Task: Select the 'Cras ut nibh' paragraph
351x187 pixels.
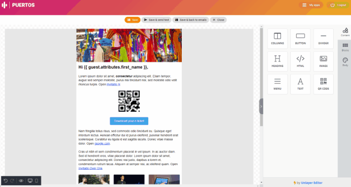Action: (x=129, y=160)
